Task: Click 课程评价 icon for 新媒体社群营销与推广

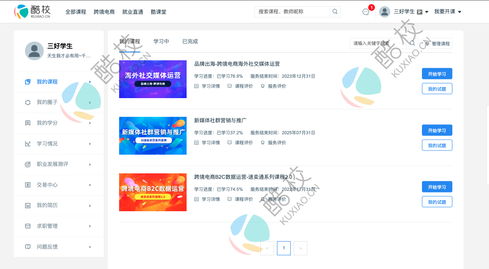Action: 230,143
